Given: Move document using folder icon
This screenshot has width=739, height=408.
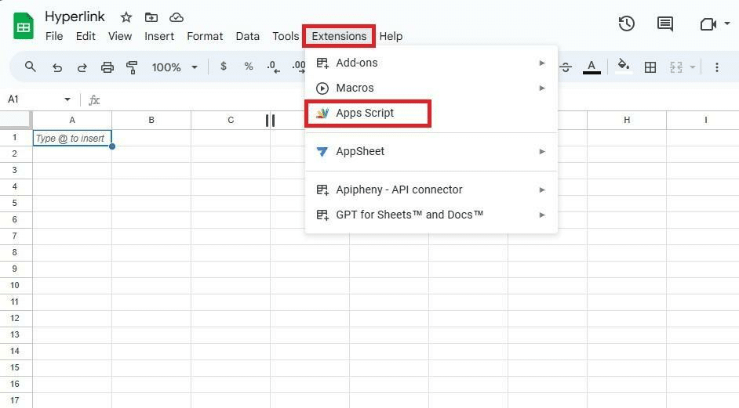Looking at the screenshot, I should click(151, 18).
